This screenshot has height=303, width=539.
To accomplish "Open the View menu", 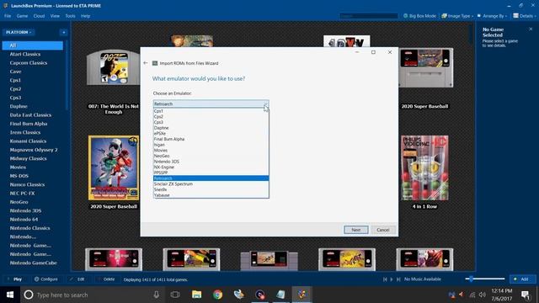I will pos(55,16).
